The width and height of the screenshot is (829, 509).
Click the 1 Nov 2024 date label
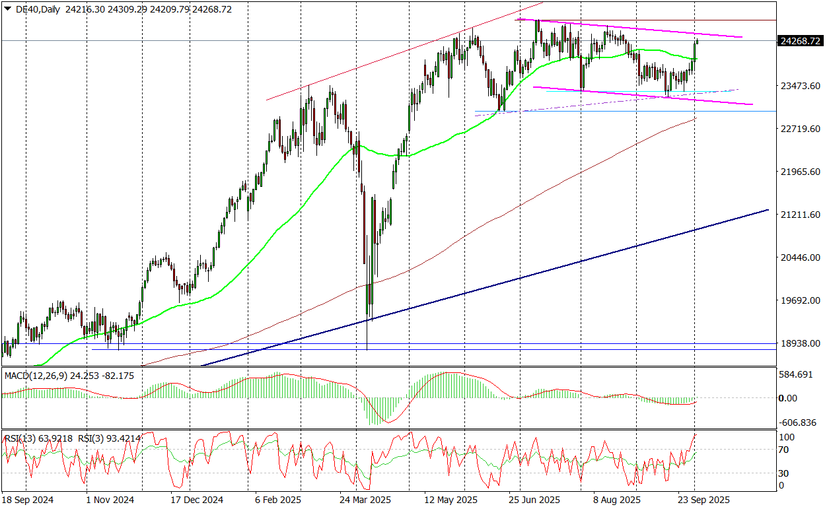(110, 500)
